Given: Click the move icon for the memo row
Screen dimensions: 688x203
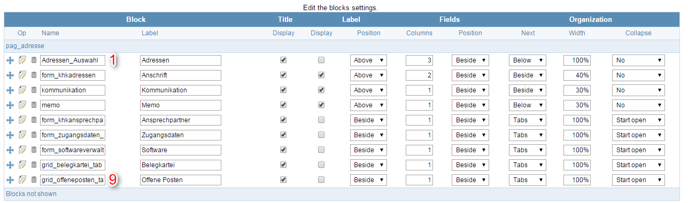Looking at the screenshot, I should (10, 105).
